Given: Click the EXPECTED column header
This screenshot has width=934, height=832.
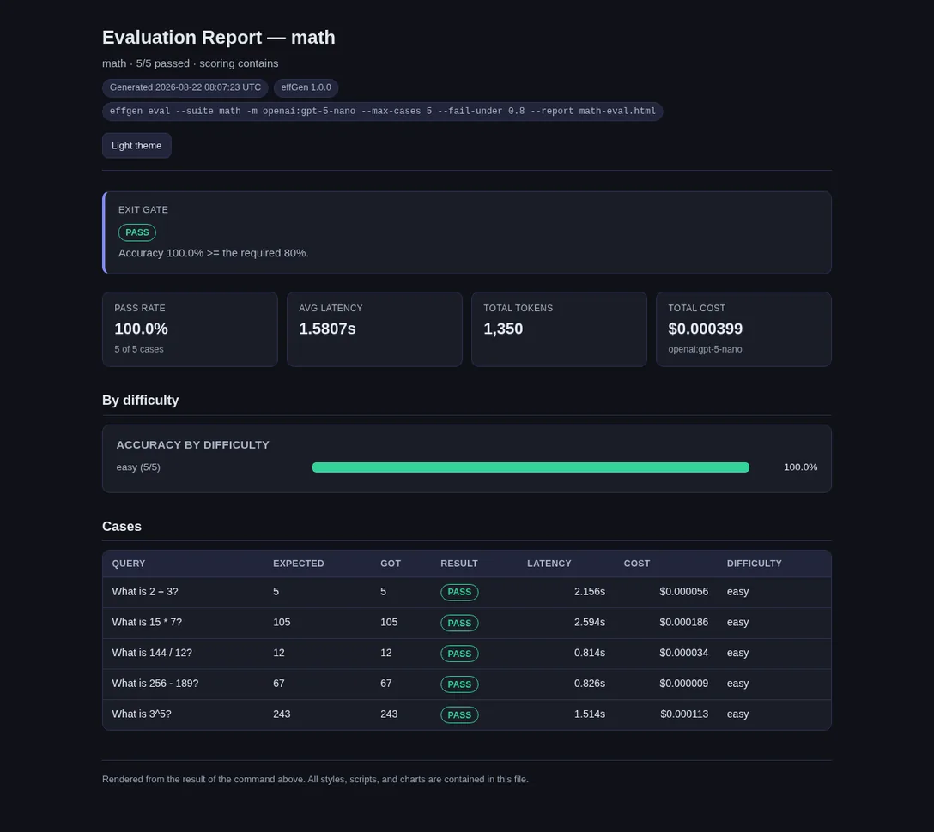Looking at the screenshot, I should tap(299, 563).
